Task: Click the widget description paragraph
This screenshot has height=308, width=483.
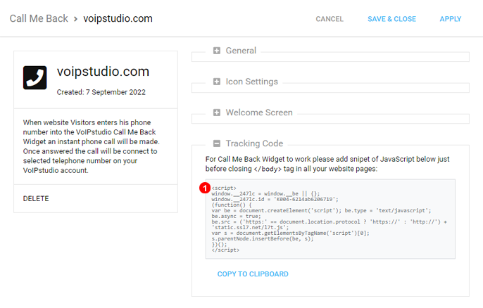Action: click(92, 146)
